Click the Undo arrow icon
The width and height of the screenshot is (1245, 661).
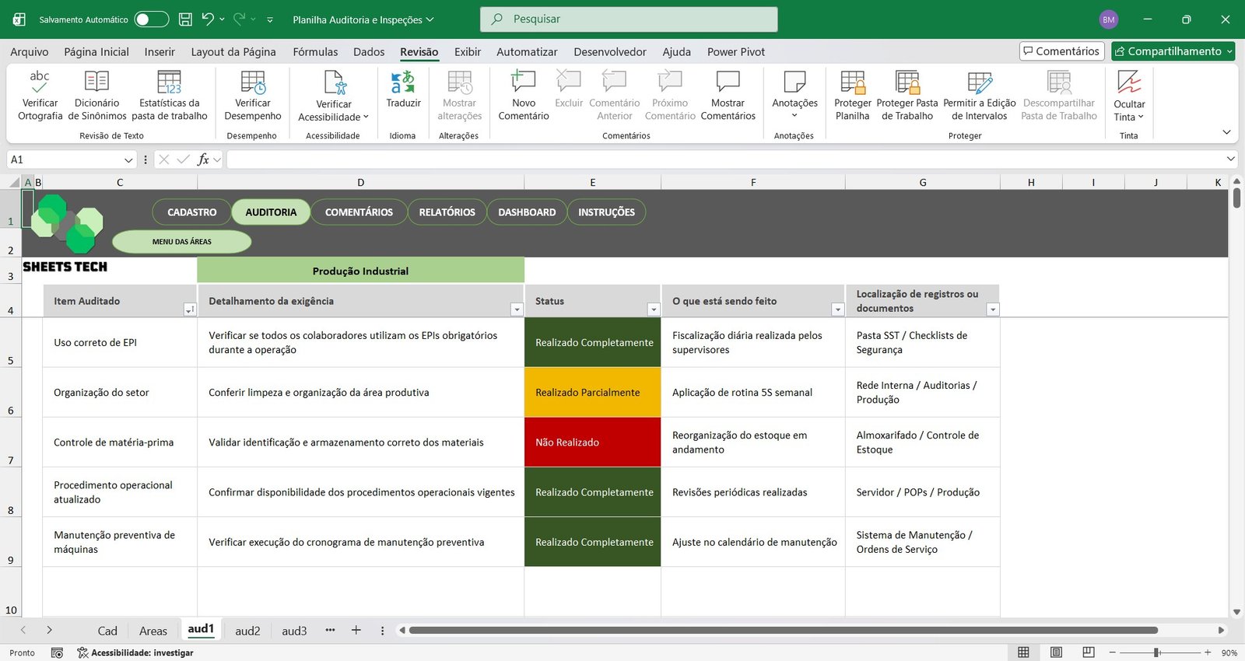pyautogui.click(x=207, y=19)
